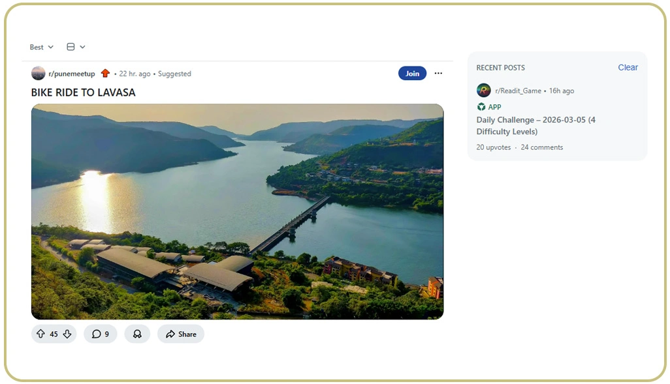View the Lavasa lake photo full size
The image size is (670, 384).
[x=237, y=211]
